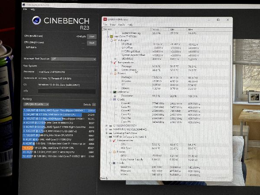Click the DRAM power row
Image resolution: width=260 pixels, height=195 pixels.
tap(167, 88)
